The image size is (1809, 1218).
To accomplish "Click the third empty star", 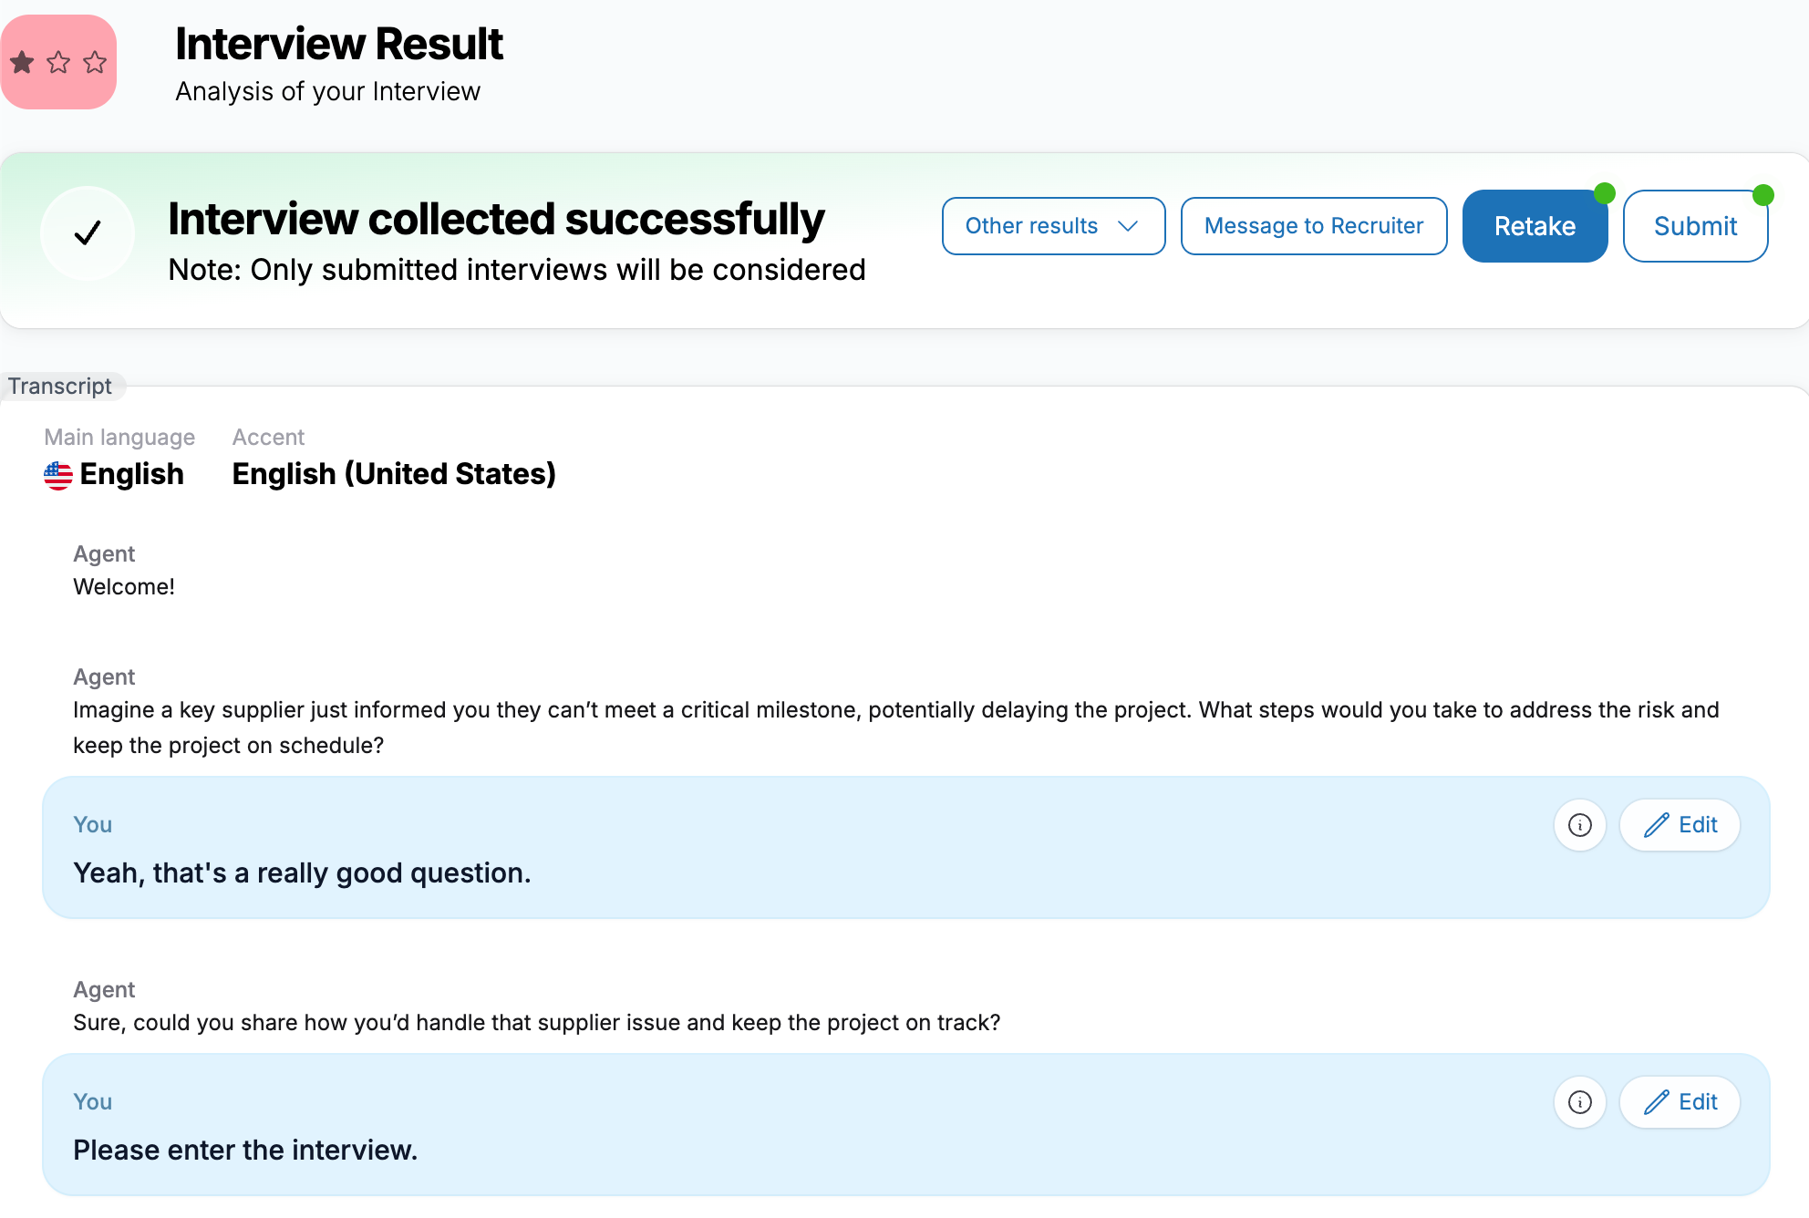I will (95, 62).
